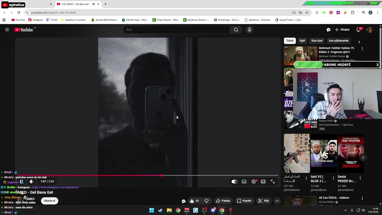The image size is (382, 215).
Task: Like the video with thumbs up
Action: tap(194, 201)
